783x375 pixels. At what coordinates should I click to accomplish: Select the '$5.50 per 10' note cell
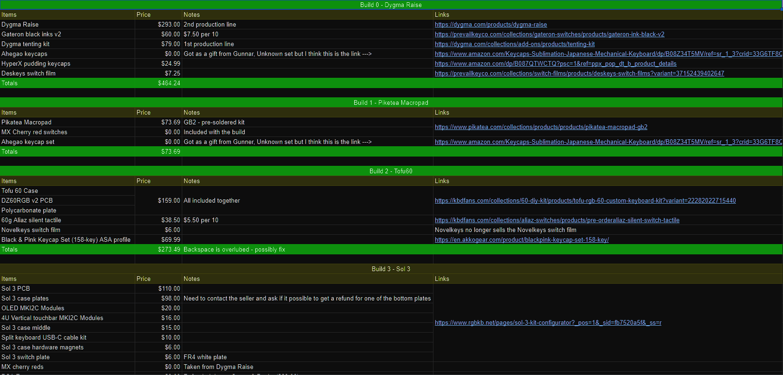pos(308,220)
